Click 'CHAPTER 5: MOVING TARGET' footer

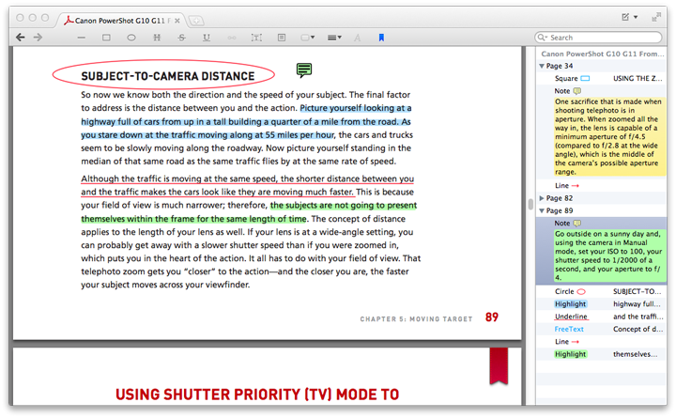416,318
